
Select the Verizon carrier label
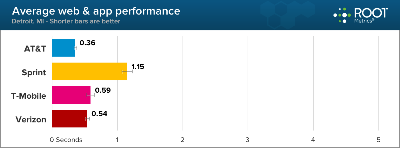click(31, 120)
